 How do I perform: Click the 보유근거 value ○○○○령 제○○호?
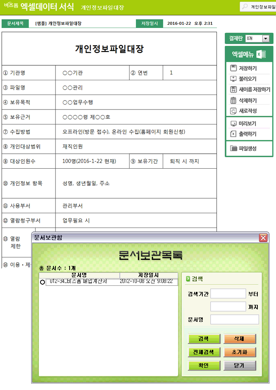pyautogui.click(x=86, y=117)
